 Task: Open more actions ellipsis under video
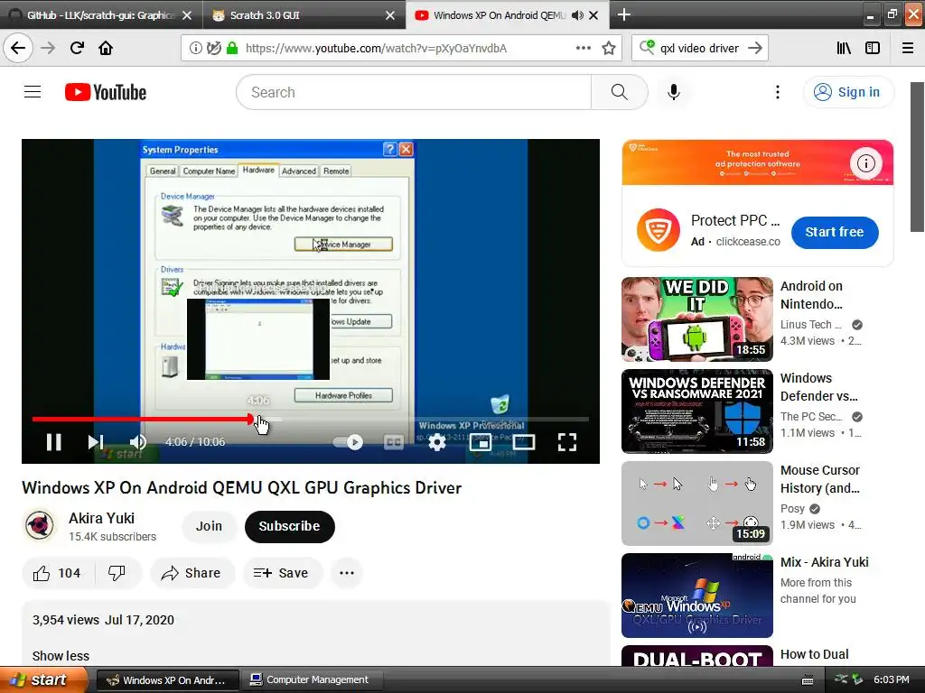(347, 573)
